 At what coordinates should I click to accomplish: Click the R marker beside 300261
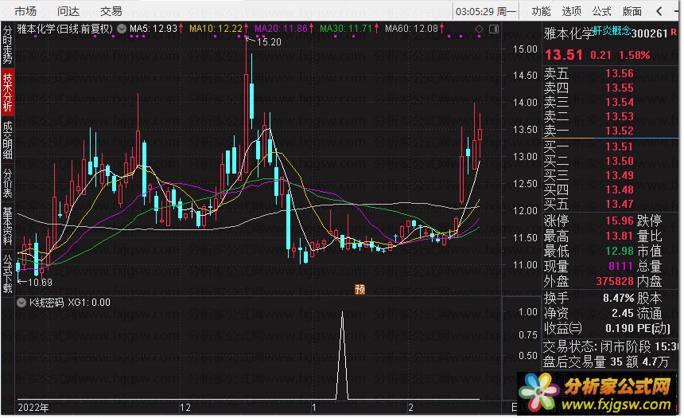(674, 32)
